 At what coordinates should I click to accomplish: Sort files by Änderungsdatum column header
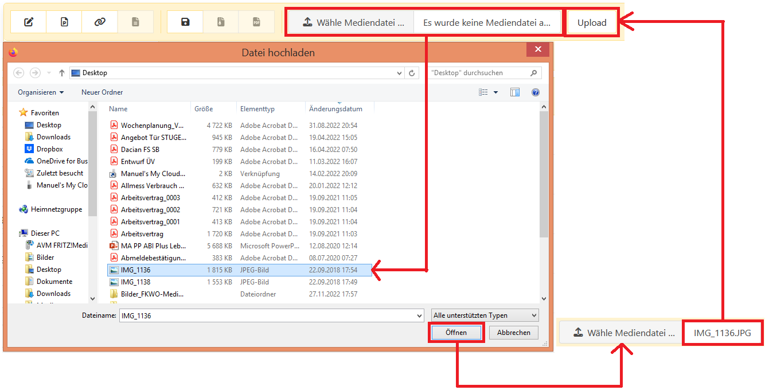(x=335, y=109)
